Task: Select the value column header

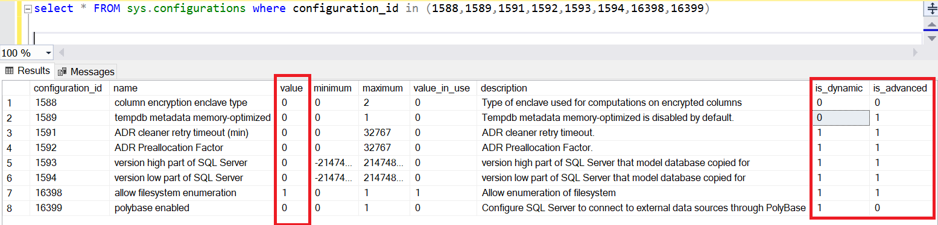Action: coord(292,88)
